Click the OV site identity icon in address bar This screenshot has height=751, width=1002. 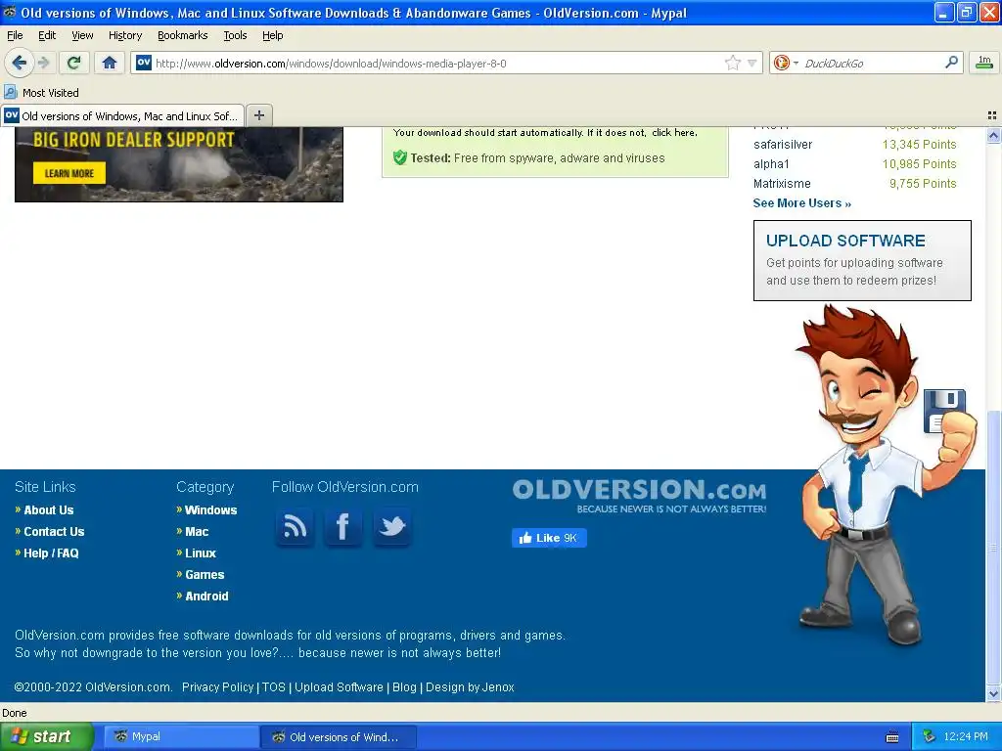click(x=144, y=63)
